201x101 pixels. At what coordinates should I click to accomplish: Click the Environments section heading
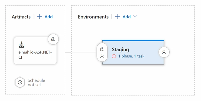coord(93,17)
